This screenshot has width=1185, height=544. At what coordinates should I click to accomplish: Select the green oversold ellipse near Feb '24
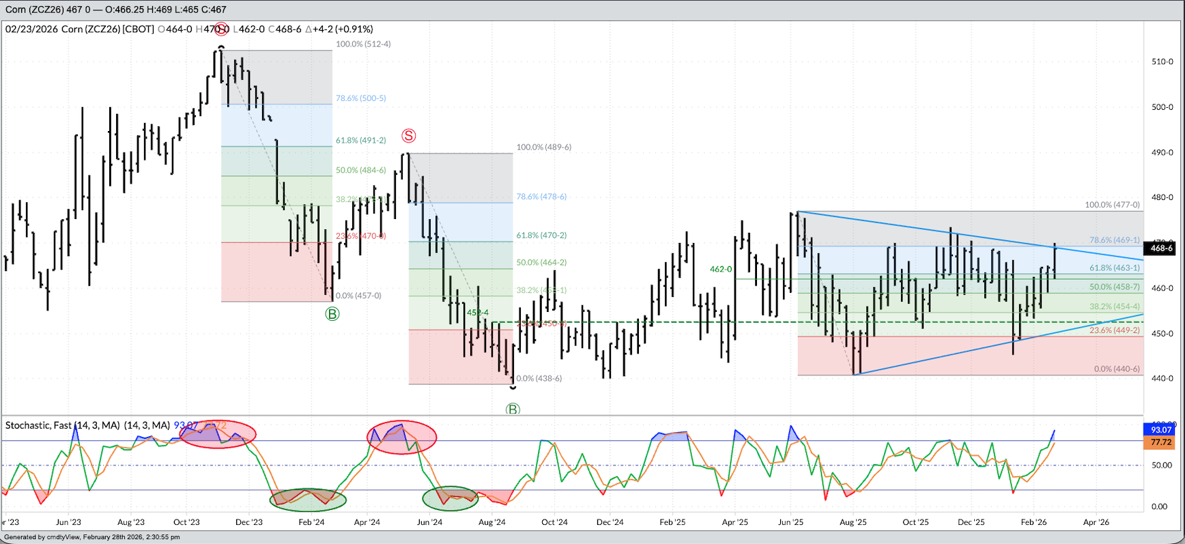point(308,500)
